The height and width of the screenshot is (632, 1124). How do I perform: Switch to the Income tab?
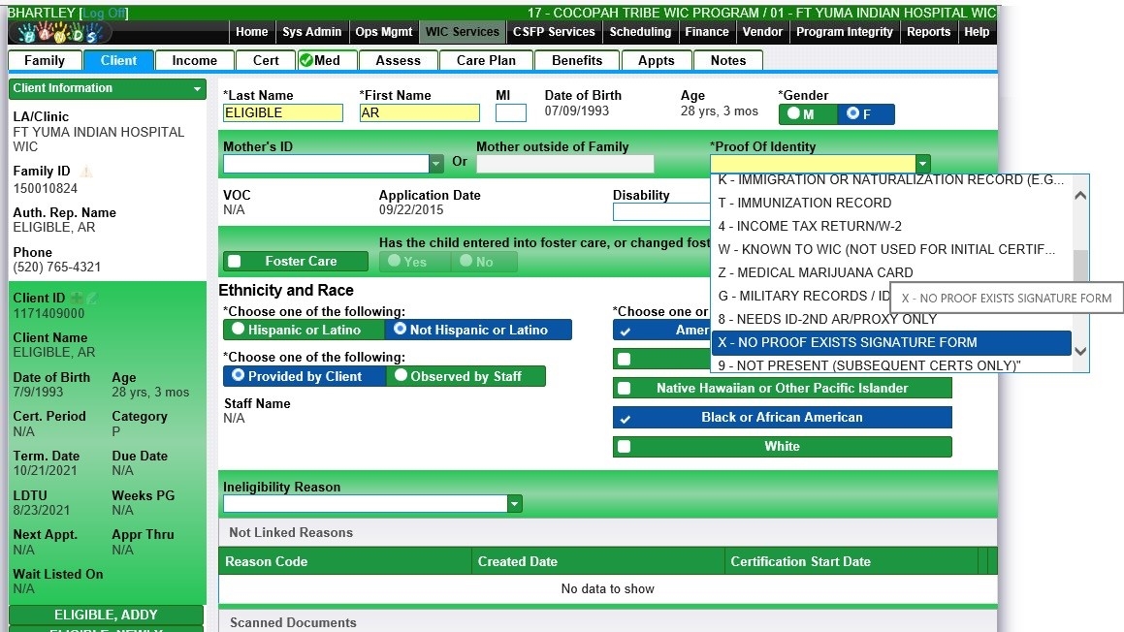[194, 60]
